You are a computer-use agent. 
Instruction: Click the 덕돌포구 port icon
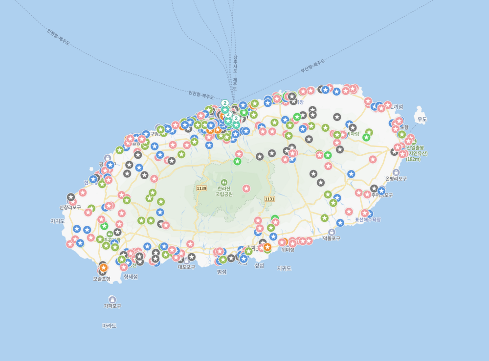tap(332, 232)
